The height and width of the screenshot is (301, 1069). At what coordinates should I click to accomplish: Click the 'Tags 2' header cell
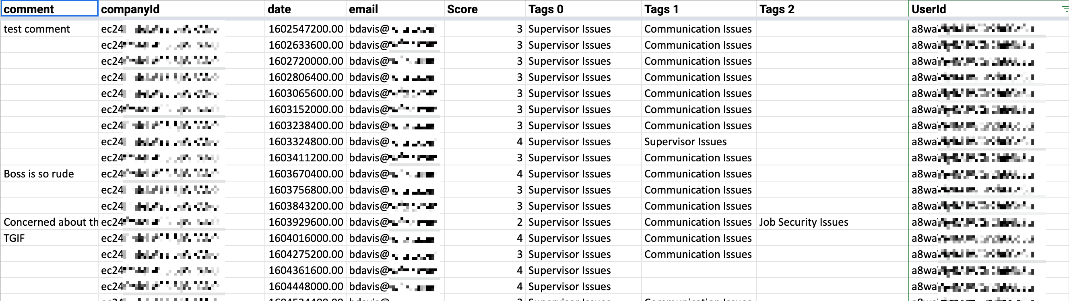pos(832,9)
